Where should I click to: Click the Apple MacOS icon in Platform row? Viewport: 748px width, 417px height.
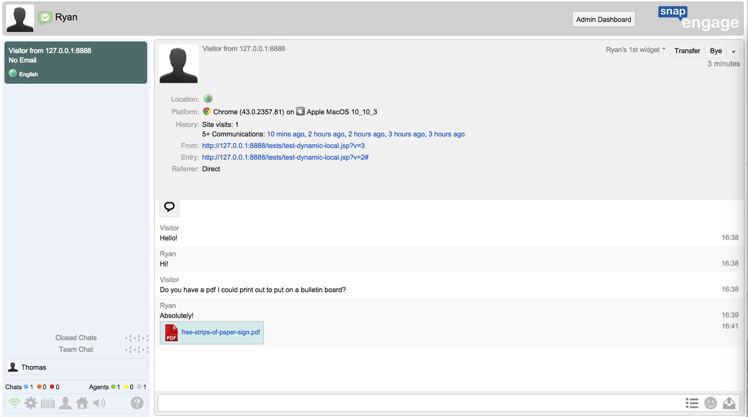point(300,111)
